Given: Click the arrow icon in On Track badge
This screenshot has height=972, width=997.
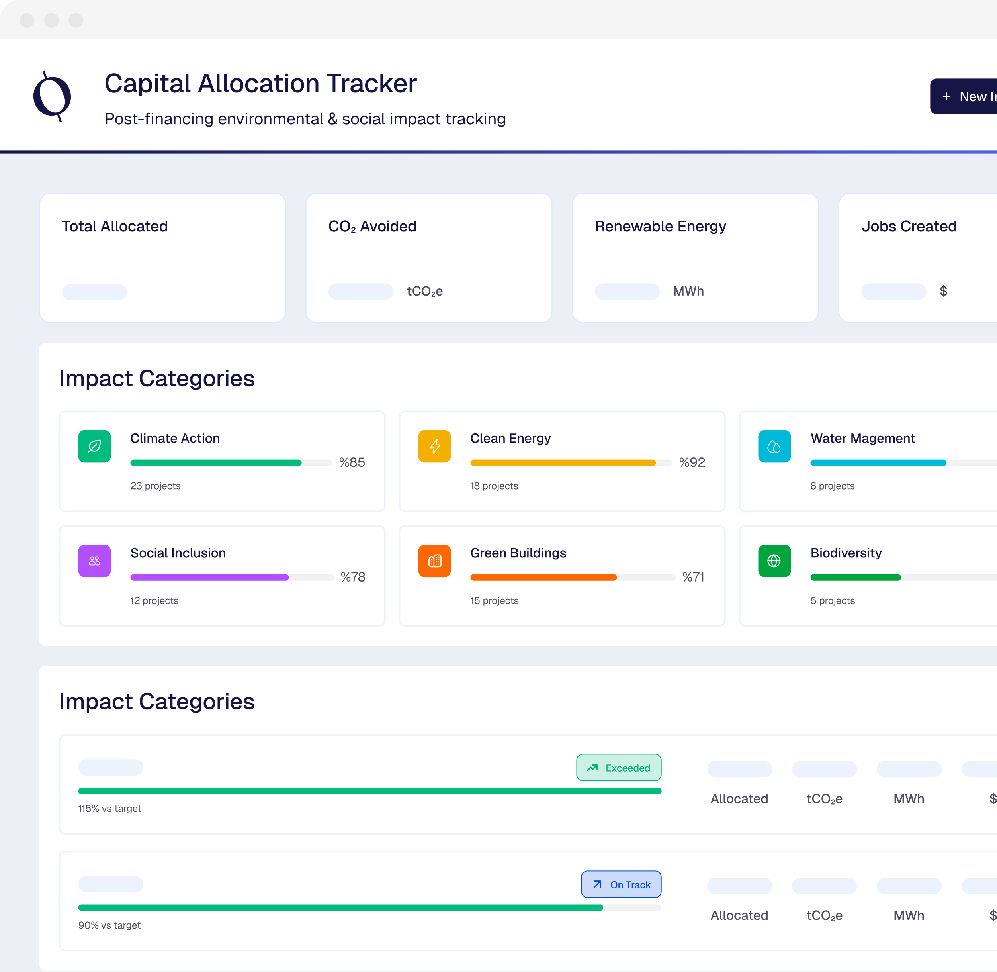Looking at the screenshot, I should (x=597, y=884).
